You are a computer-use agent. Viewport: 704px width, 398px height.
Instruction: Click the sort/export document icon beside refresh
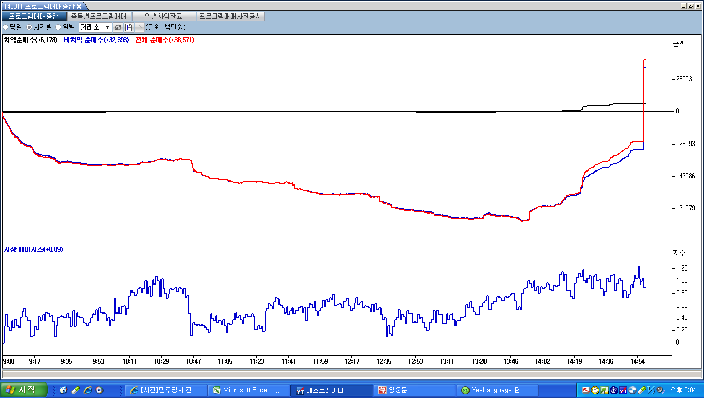coord(129,27)
